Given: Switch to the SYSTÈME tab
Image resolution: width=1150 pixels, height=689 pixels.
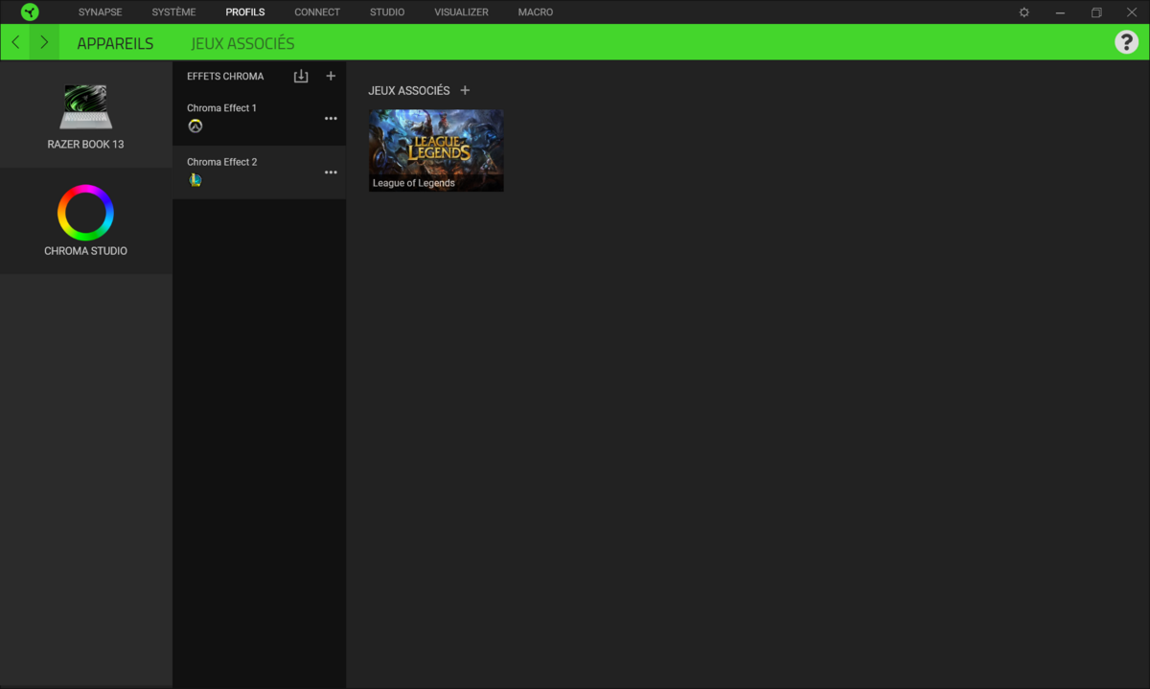Looking at the screenshot, I should [173, 12].
